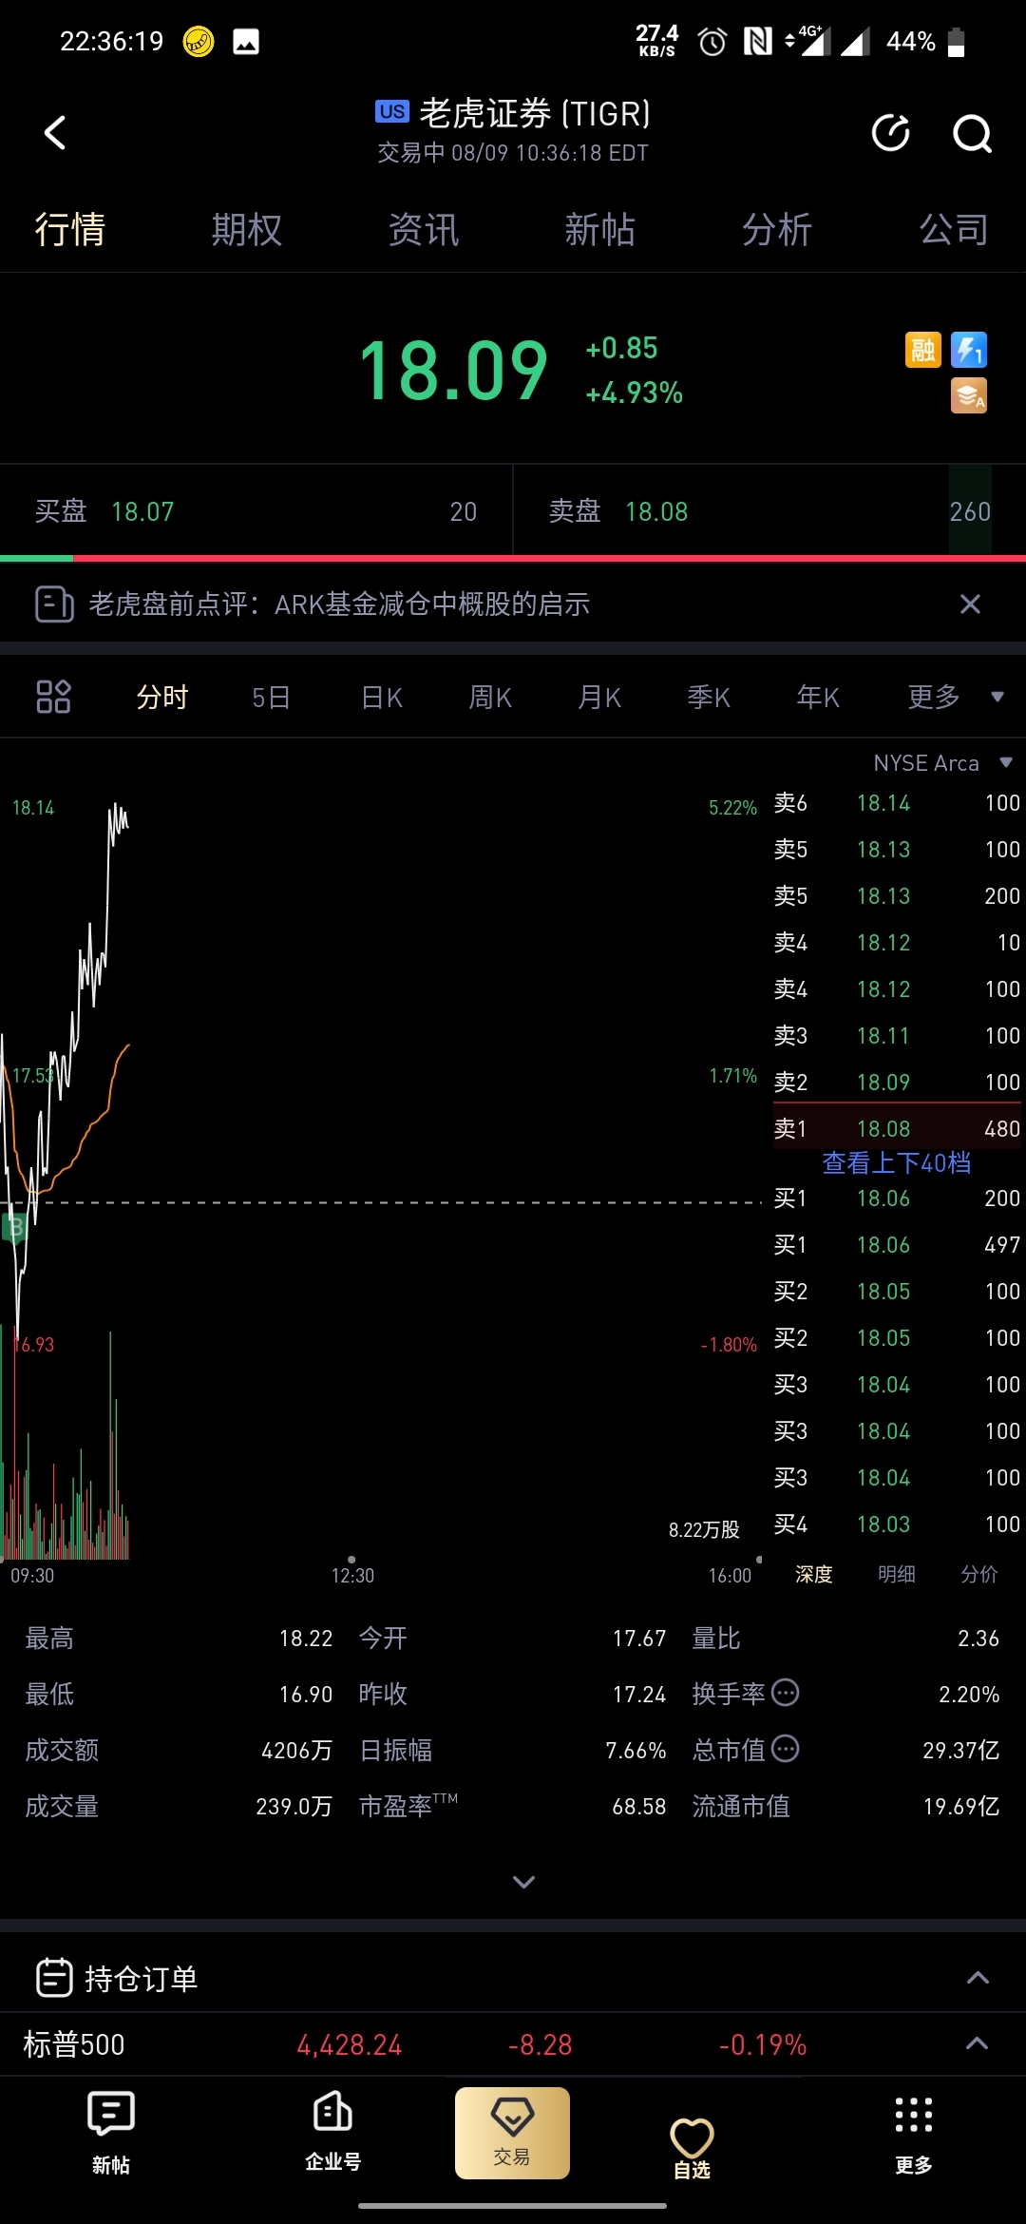Tap the info icon beside 换手率
This screenshot has height=2224, width=1026.
point(786,1693)
